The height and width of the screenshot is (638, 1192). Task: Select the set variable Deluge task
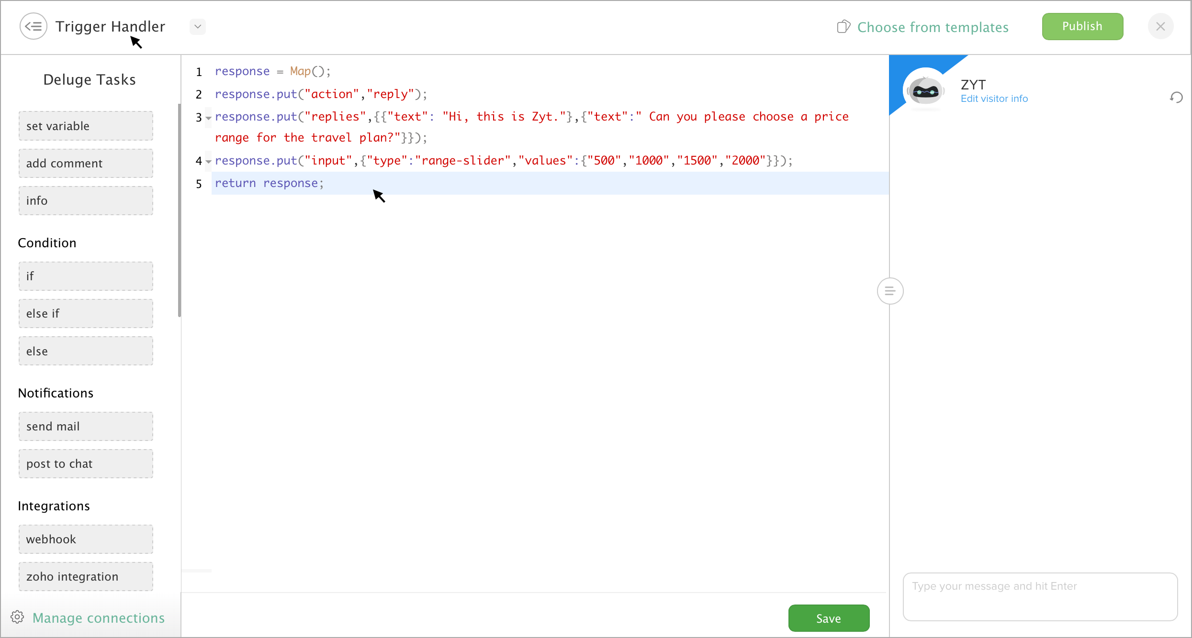point(86,126)
